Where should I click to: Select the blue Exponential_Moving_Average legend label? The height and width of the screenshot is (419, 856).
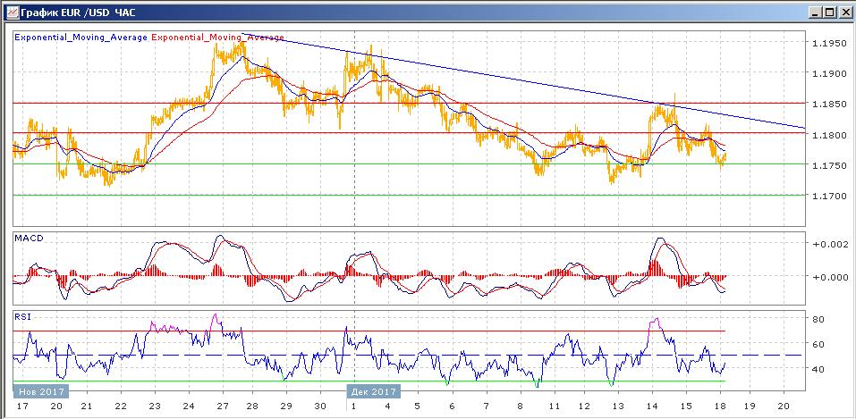pyautogui.click(x=81, y=38)
